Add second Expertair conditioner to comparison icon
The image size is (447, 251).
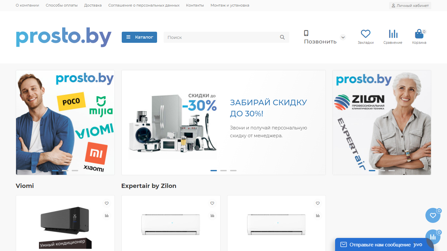[x=318, y=216]
